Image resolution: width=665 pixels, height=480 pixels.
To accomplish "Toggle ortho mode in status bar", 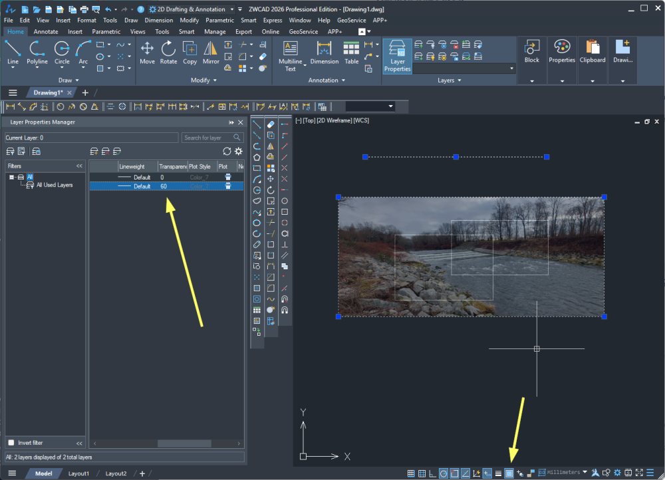I will pyautogui.click(x=432, y=473).
